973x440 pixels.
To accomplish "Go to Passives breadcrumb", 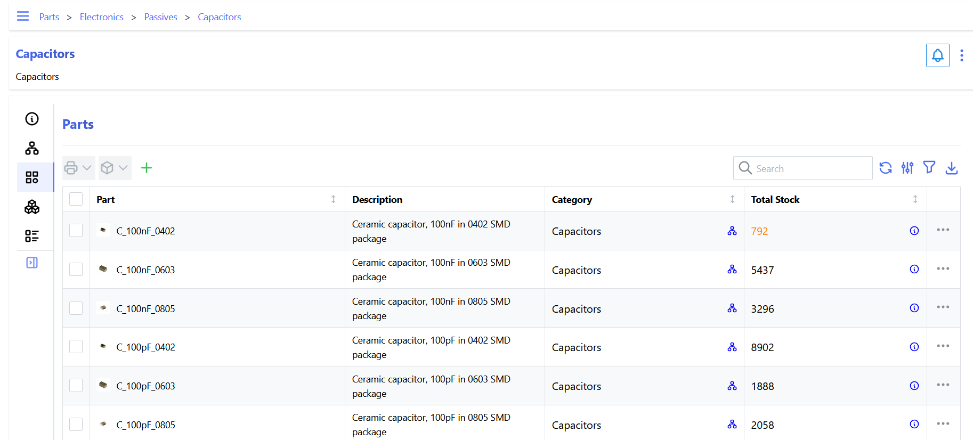I will coord(160,17).
